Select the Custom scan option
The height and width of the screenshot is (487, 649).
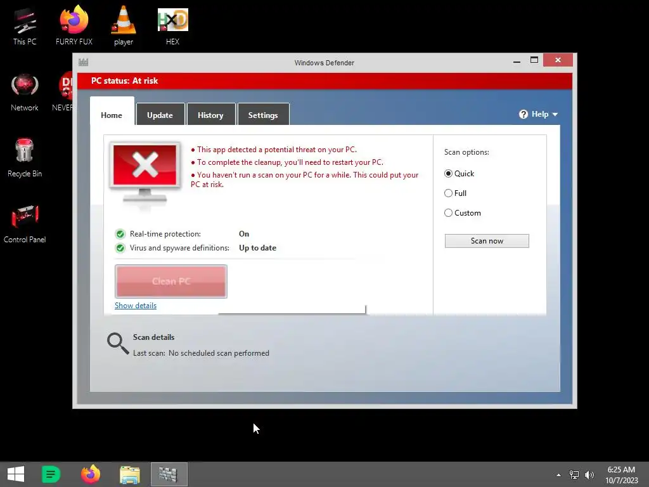[448, 213]
